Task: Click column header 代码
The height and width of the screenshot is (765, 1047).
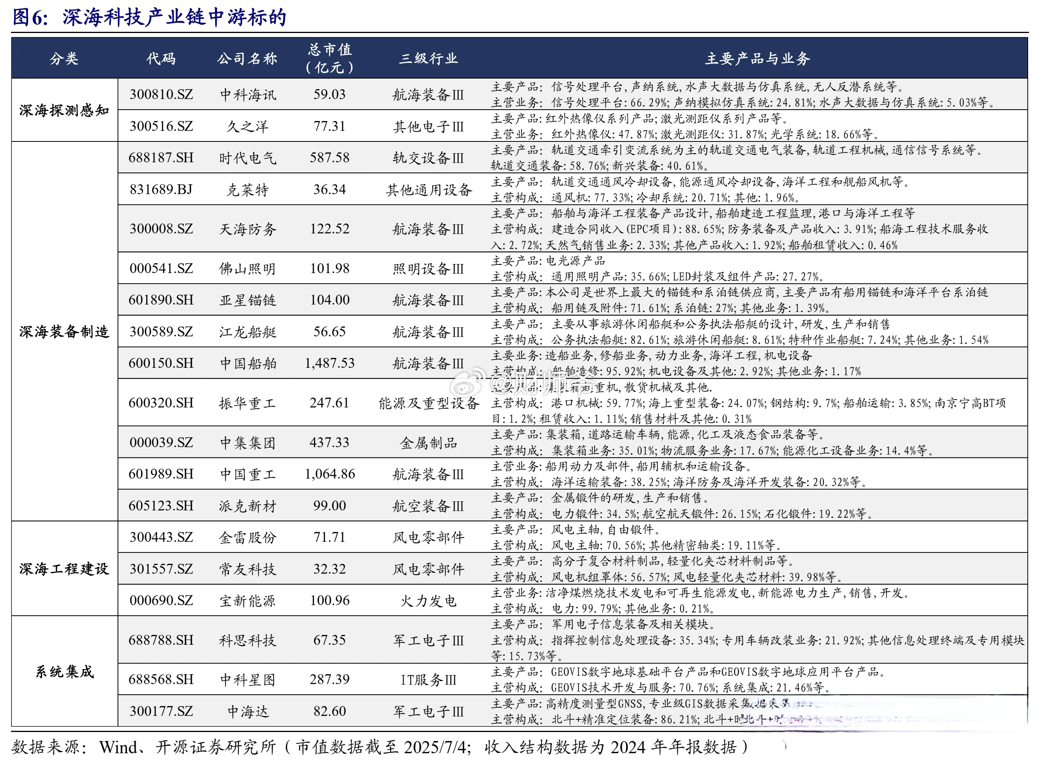Action: tap(161, 58)
